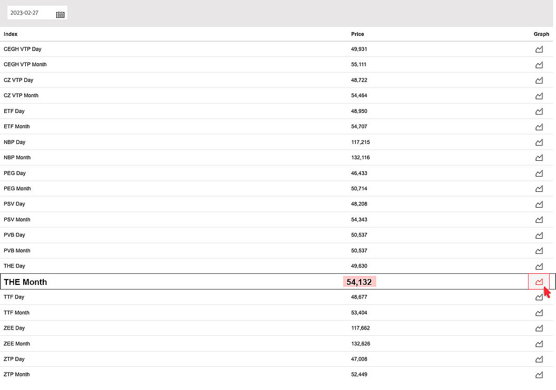Select the CZ VTP Month index name
The width and height of the screenshot is (556, 390).
coord(21,95)
